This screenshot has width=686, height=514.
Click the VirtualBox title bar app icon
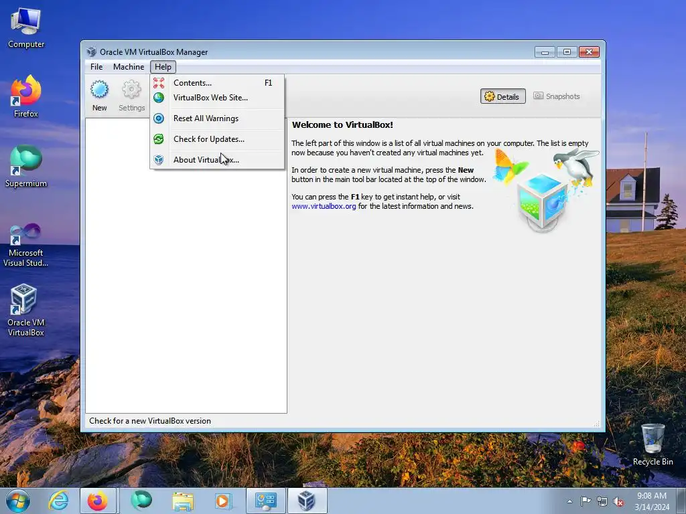[x=91, y=52]
